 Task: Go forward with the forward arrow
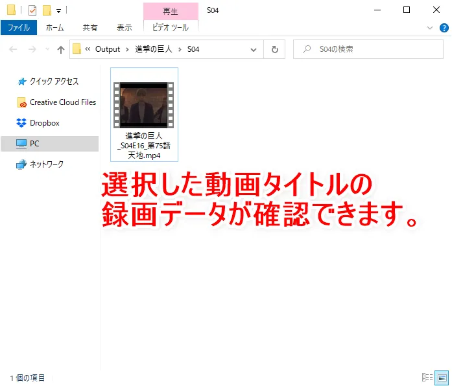(32, 49)
